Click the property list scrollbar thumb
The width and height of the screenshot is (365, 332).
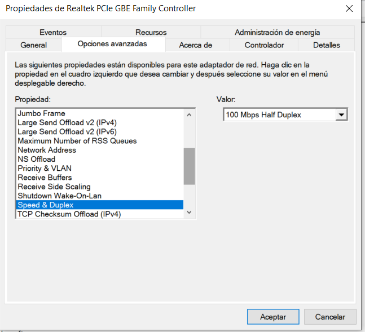[x=189, y=166]
